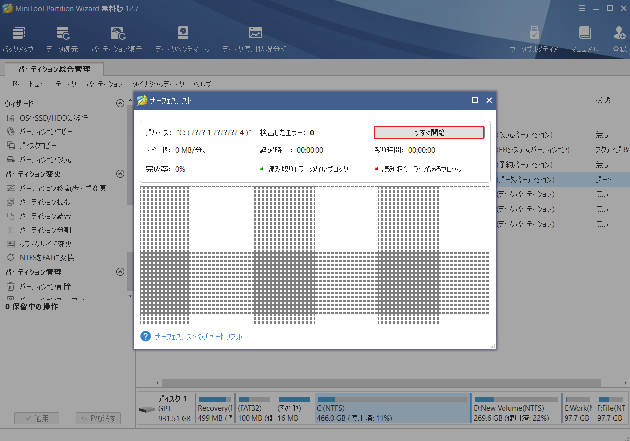
Task: Select the Reserved Partition row
Action: pyautogui.click(x=563, y=164)
